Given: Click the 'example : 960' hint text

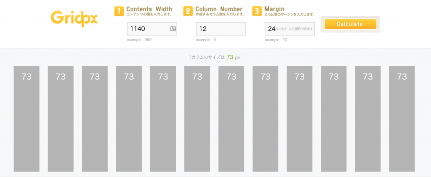Looking at the screenshot, I should click(139, 40).
